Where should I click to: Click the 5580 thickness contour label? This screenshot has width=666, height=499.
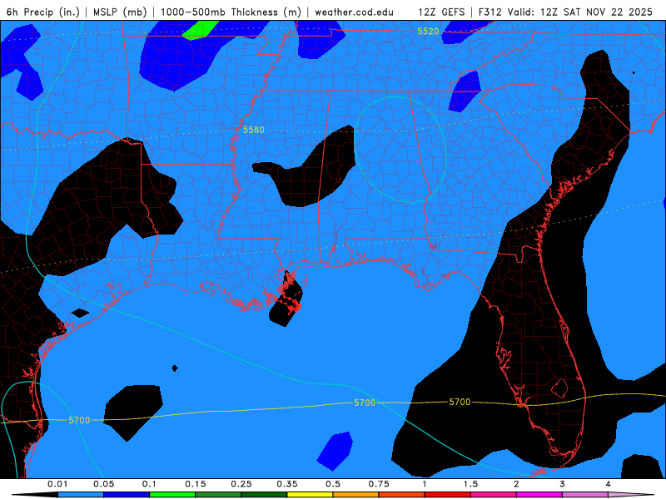254,130
